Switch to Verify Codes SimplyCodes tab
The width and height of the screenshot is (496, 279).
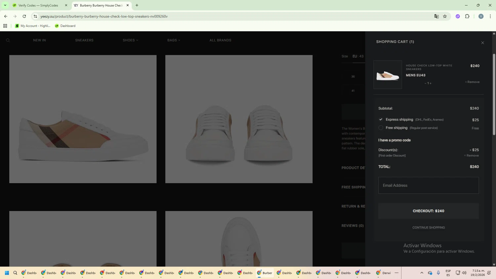pos(38,5)
